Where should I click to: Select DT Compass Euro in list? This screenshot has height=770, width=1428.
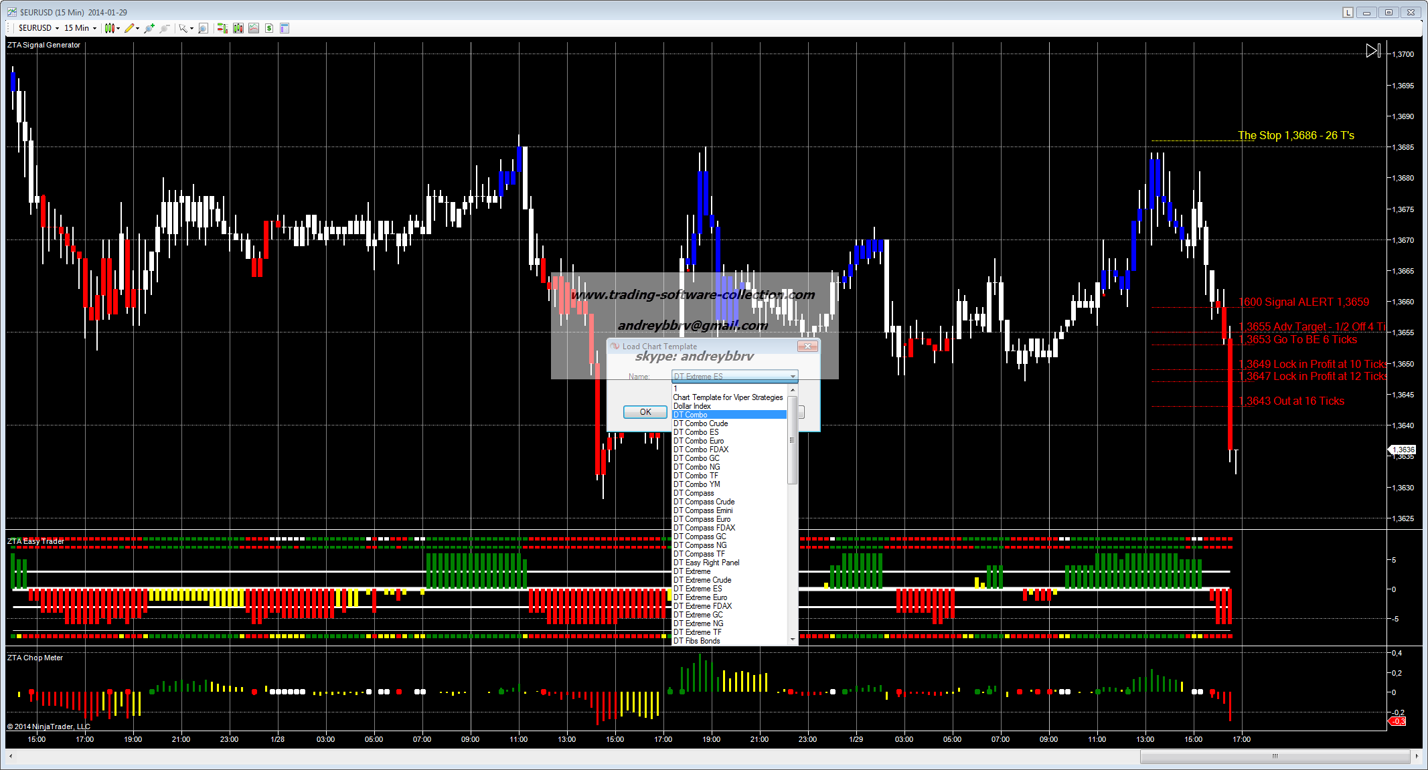click(x=702, y=519)
